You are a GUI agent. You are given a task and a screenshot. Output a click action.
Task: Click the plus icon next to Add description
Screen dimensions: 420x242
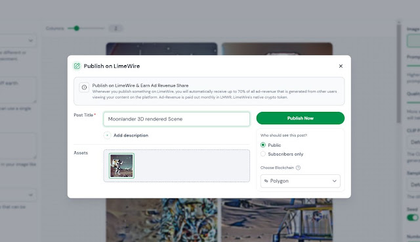point(107,135)
